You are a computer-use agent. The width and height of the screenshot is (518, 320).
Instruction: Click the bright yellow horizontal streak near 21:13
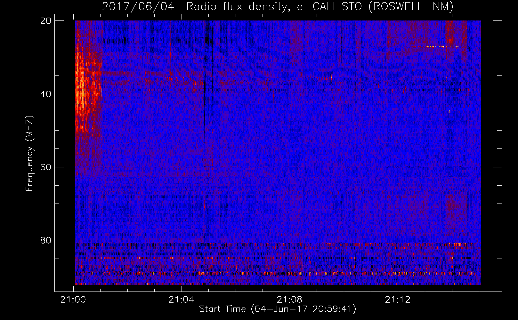(442, 46)
